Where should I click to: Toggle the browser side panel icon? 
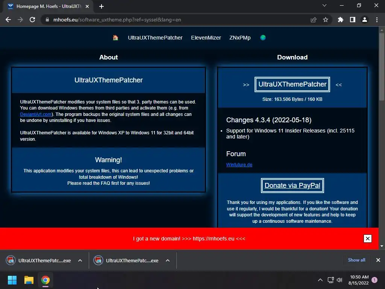point(353,20)
